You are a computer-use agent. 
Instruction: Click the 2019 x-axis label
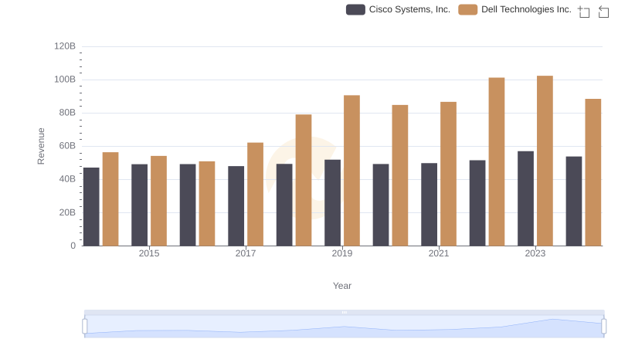(342, 253)
